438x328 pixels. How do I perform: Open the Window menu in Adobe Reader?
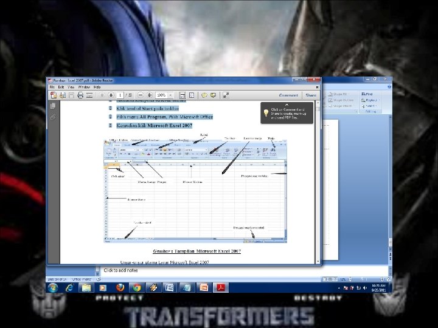[84, 87]
